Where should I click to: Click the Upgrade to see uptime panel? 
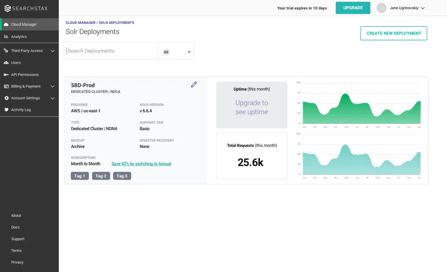pos(252,105)
